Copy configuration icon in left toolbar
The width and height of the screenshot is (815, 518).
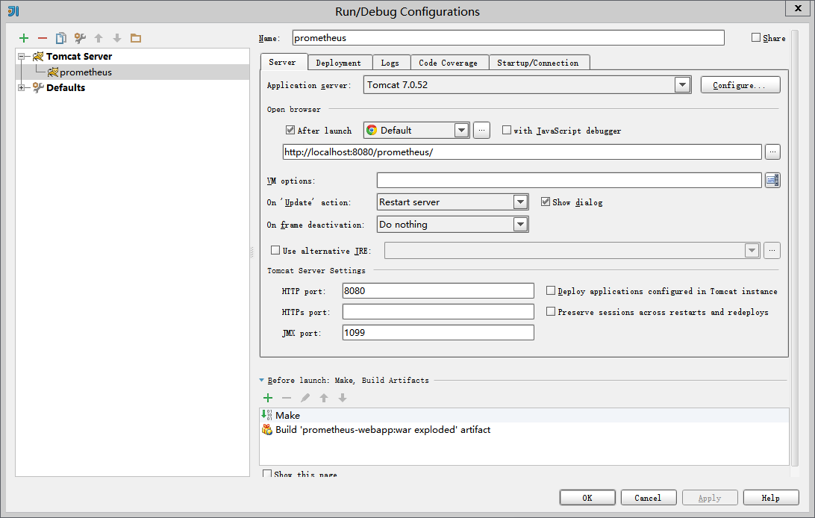tap(60, 38)
